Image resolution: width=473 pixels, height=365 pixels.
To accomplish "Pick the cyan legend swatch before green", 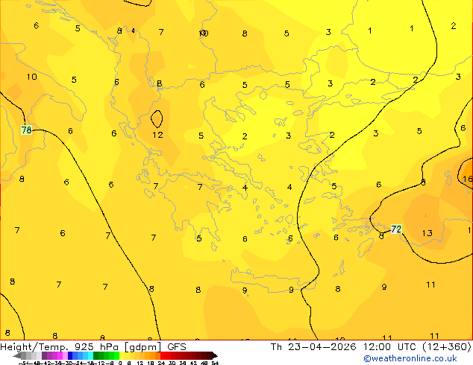I will click(91, 356).
